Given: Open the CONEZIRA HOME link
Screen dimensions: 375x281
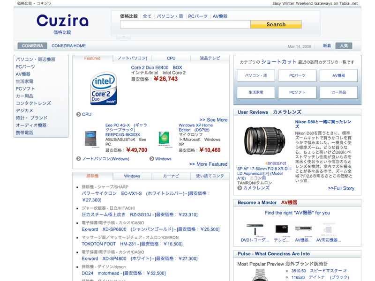Looking at the screenshot, I should 68,46.
